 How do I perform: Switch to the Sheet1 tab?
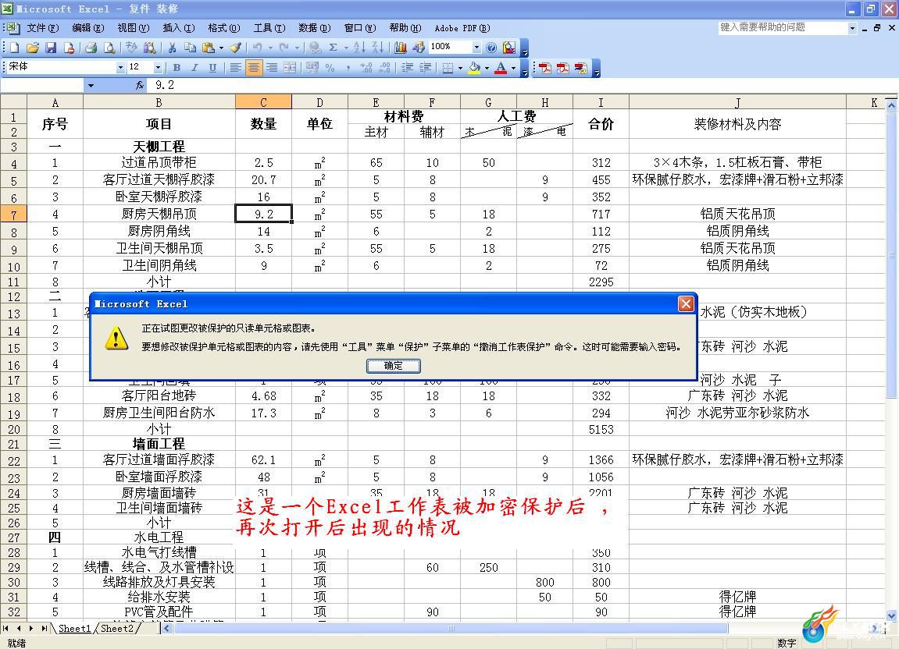click(x=74, y=629)
